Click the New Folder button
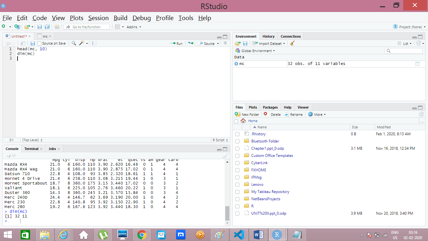This screenshot has width=428, height=241. 247,115
